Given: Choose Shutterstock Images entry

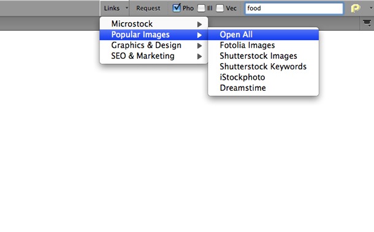Looking at the screenshot, I should point(263,56).
